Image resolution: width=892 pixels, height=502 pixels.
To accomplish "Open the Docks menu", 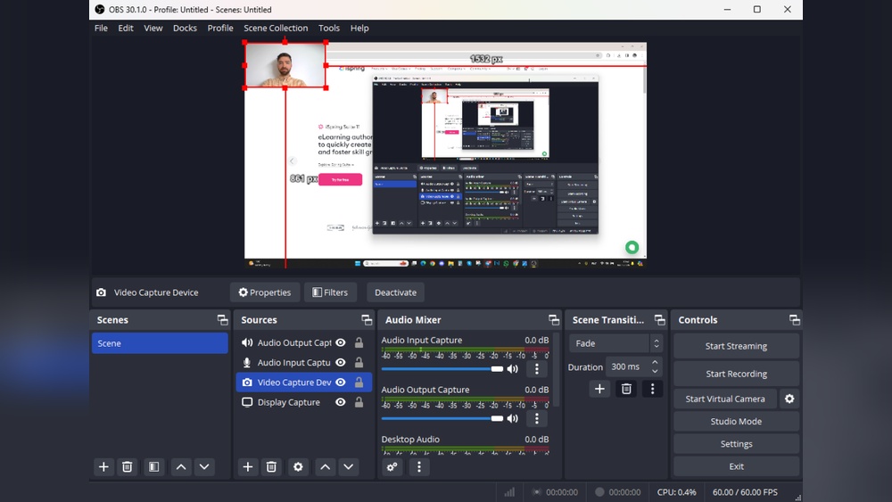I will tap(185, 28).
